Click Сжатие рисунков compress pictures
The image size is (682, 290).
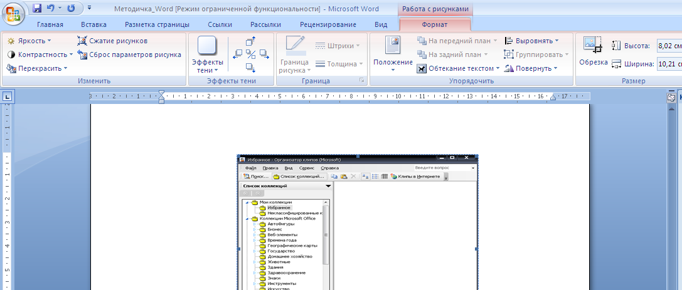[x=113, y=41]
